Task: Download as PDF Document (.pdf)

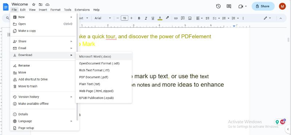Action: [104, 77]
